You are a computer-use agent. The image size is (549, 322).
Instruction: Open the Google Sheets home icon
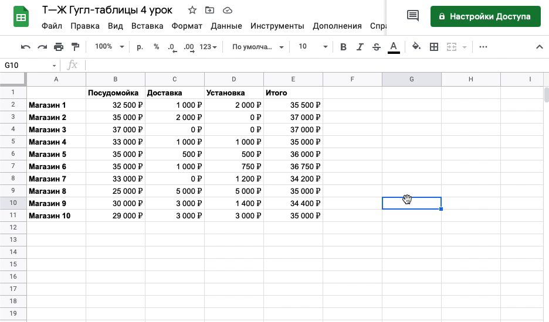tap(21, 16)
